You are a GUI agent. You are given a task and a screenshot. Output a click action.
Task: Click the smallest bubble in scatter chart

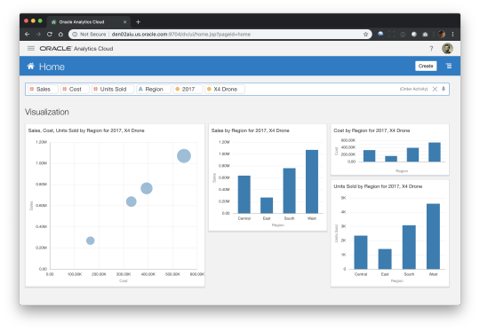(x=91, y=240)
